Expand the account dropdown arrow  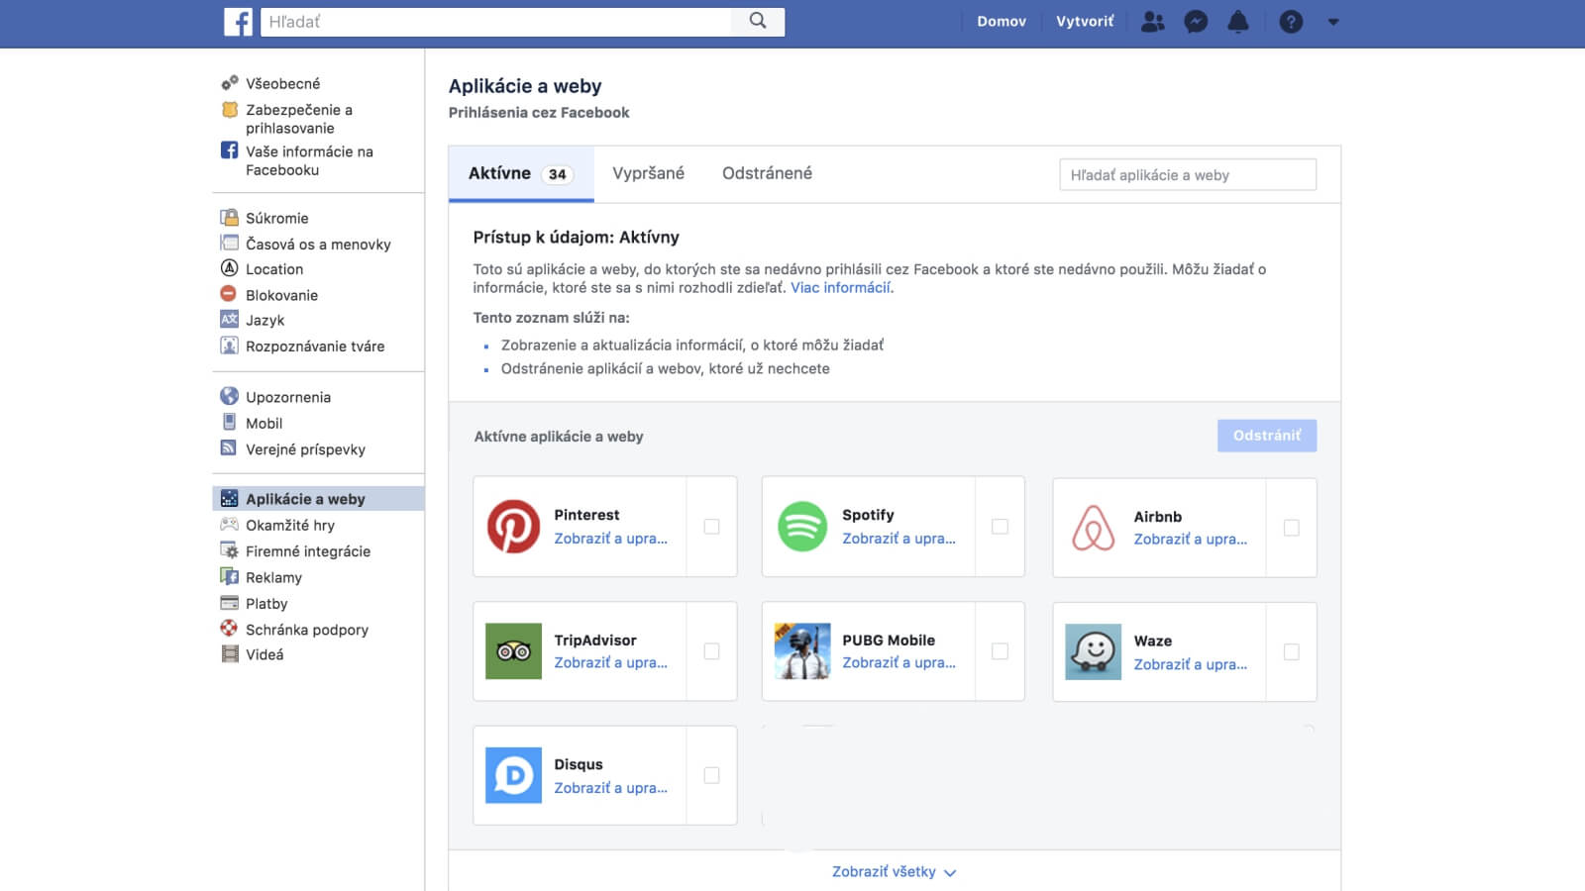[1333, 22]
